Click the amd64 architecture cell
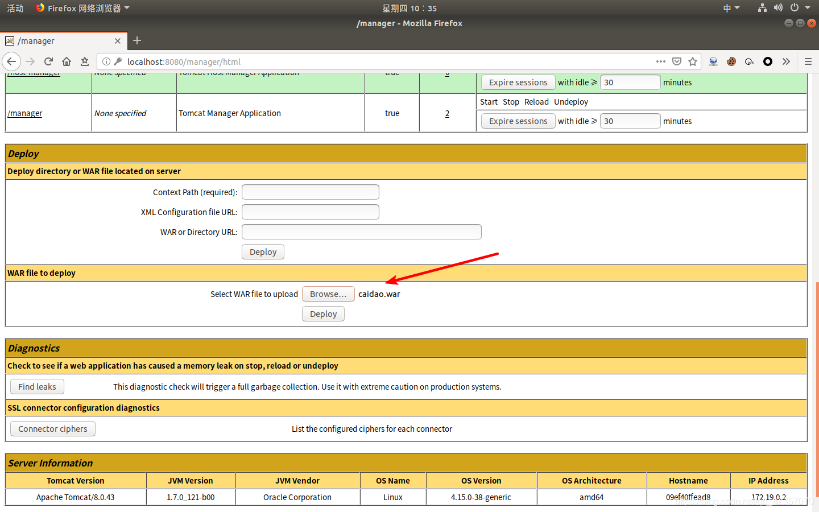The height and width of the screenshot is (512, 819). click(591, 497)
